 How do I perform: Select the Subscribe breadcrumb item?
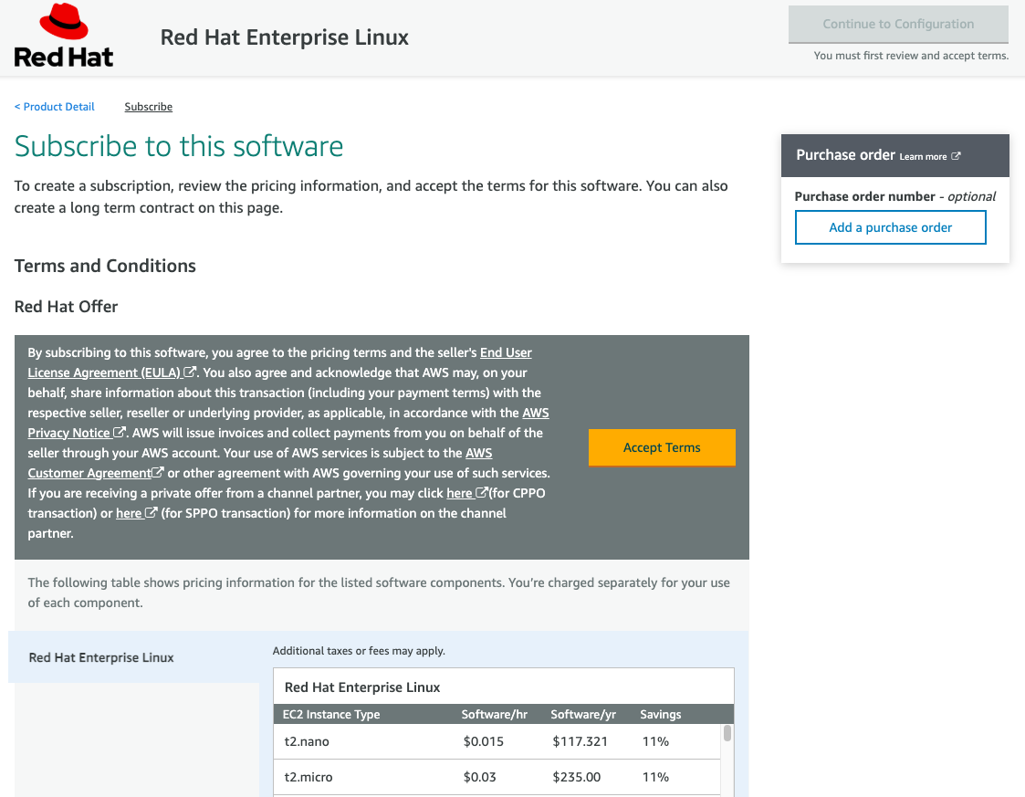149,107
